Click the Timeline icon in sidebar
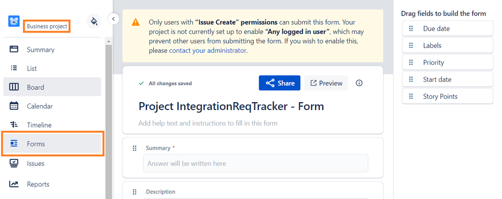The width and height of the screenshot is (502, 199). [14, 125]
